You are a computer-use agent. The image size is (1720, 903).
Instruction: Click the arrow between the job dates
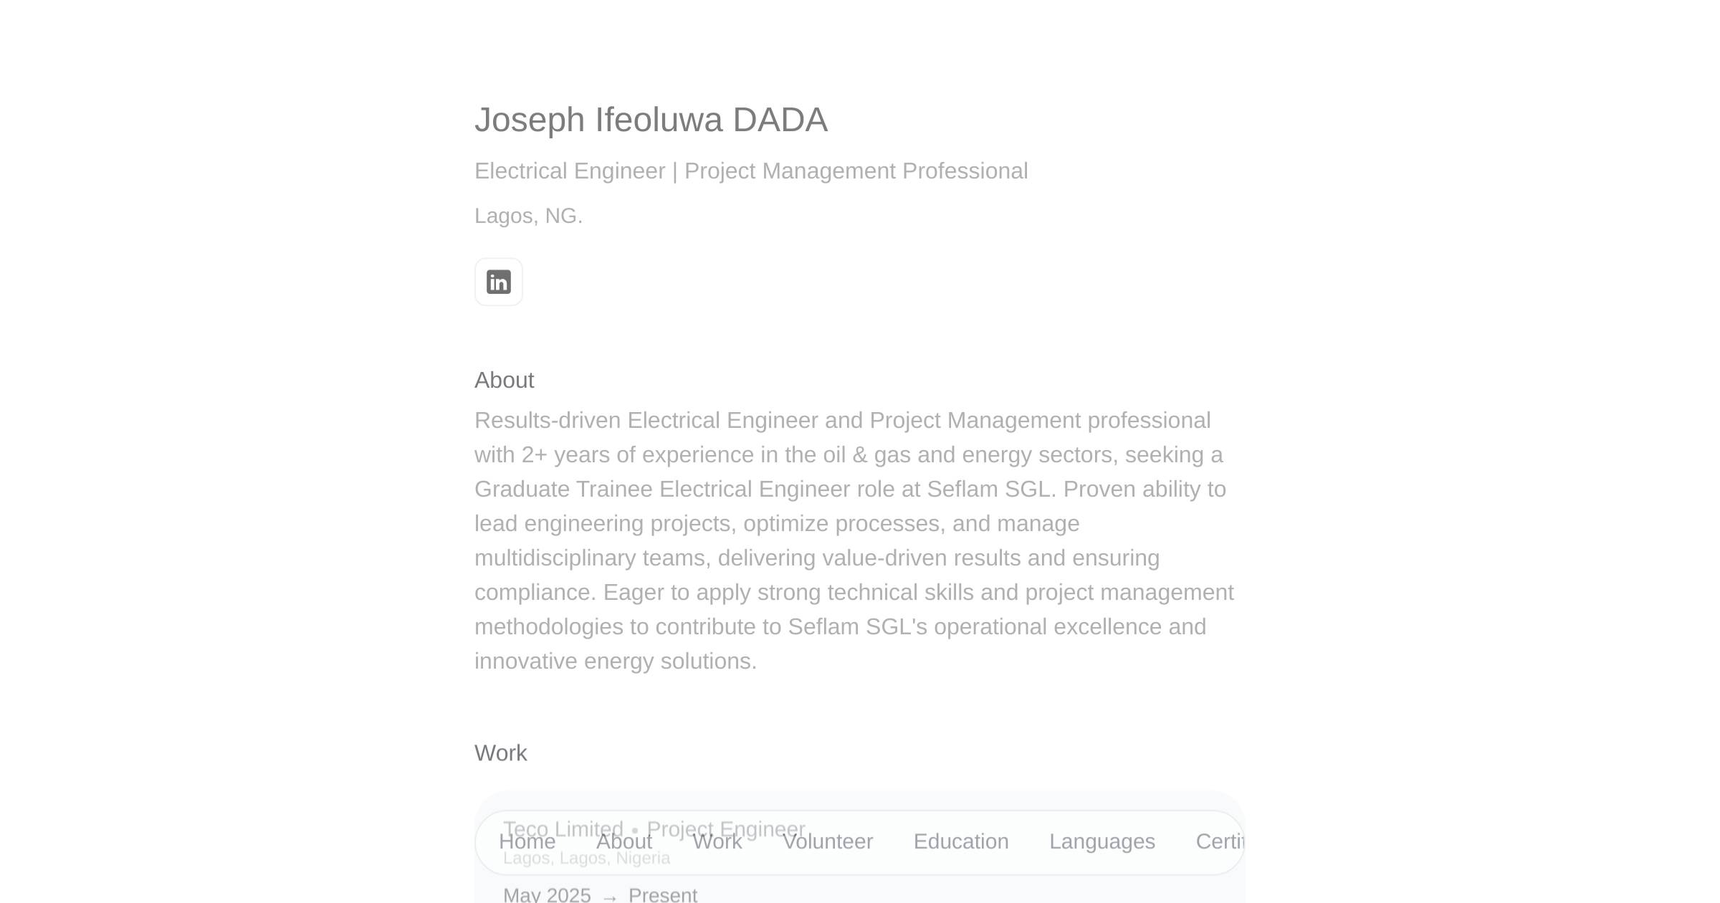[x=610, y=897]
